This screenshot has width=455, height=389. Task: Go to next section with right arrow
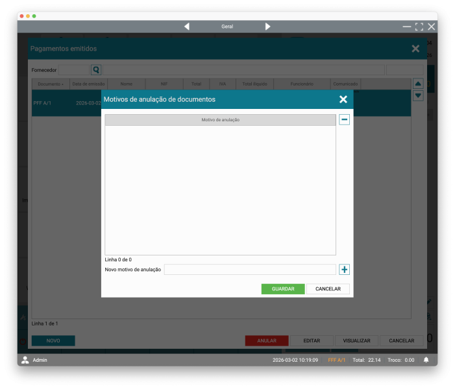[x=267, y=27]
